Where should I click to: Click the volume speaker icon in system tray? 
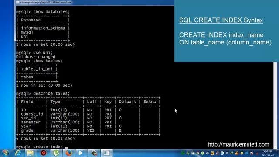coord(208,153)
